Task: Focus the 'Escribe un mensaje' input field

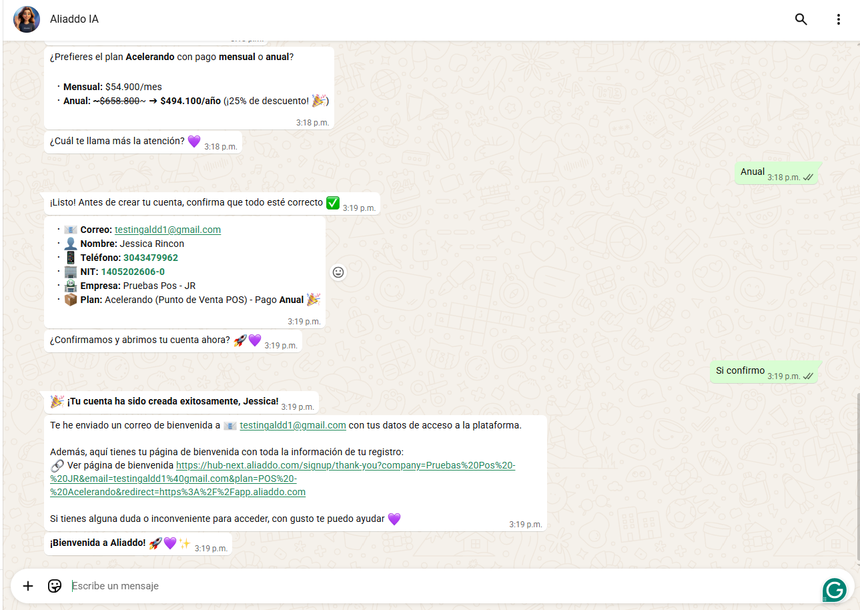Action: coord(440,586)
